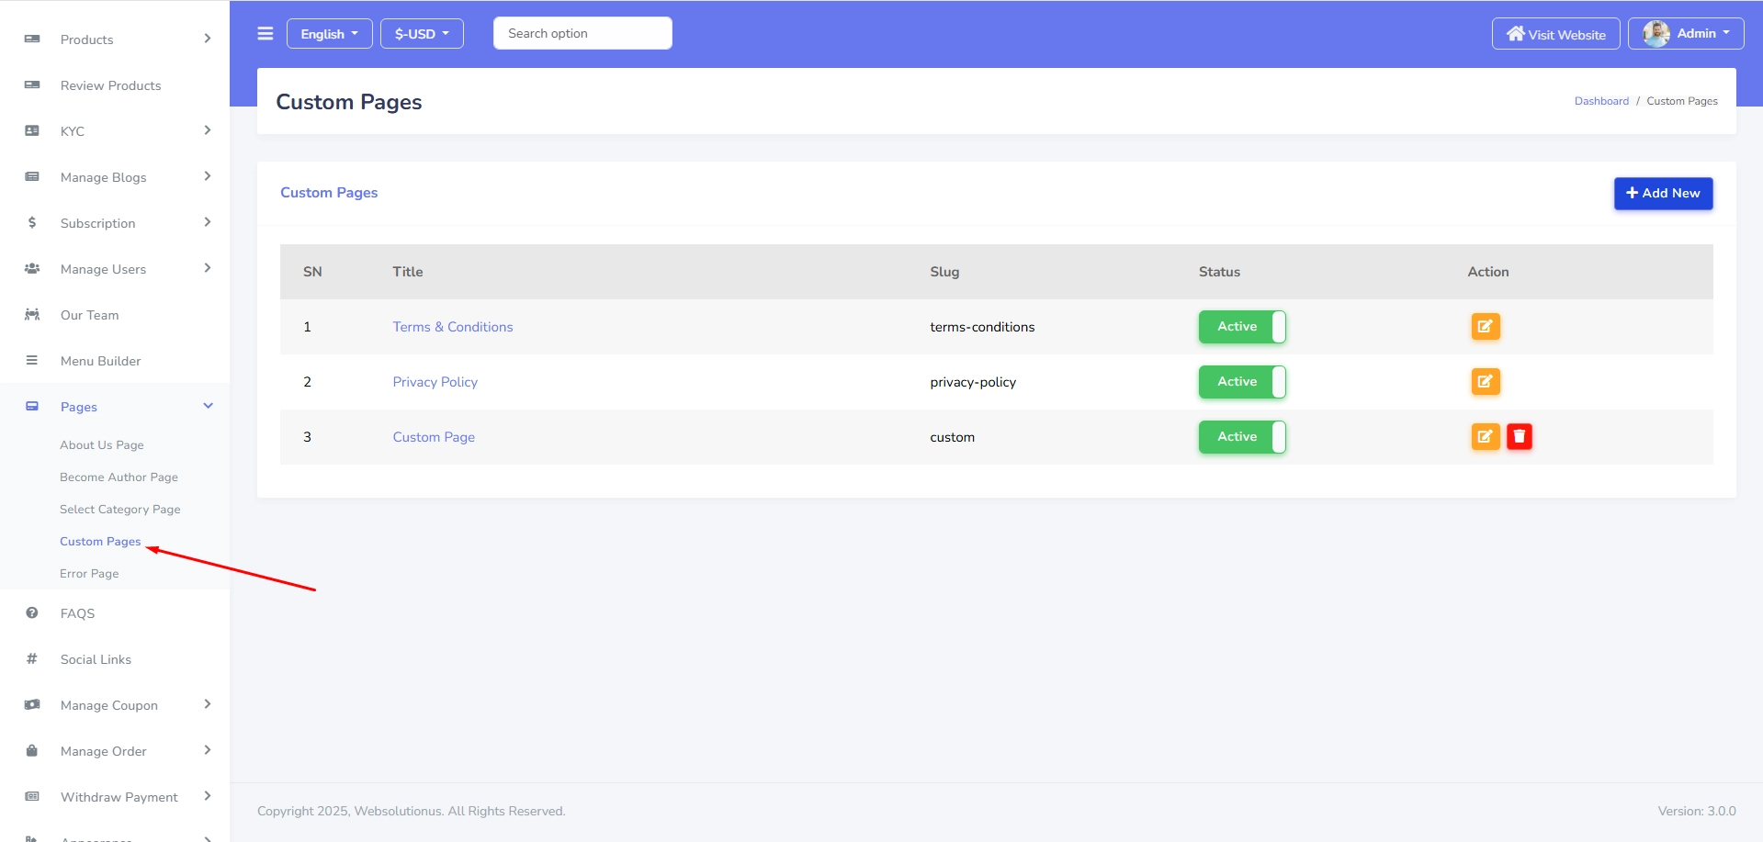The height and width of the screenshot is (842, 1763).
Task: Open the Admin account dropdown
Action: 1686,34
